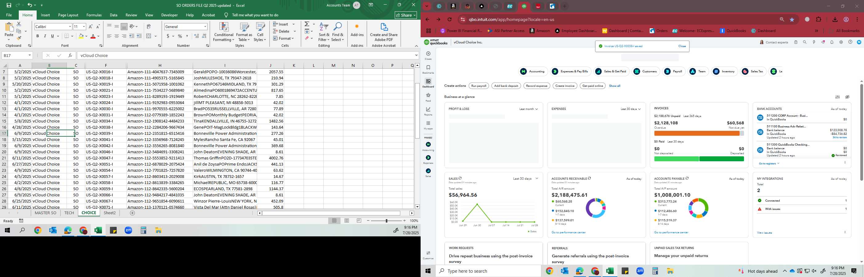The image size is (864, 277).
Task: Open Conditional Formatting in Styles group
Action: (x=224, y=32)
